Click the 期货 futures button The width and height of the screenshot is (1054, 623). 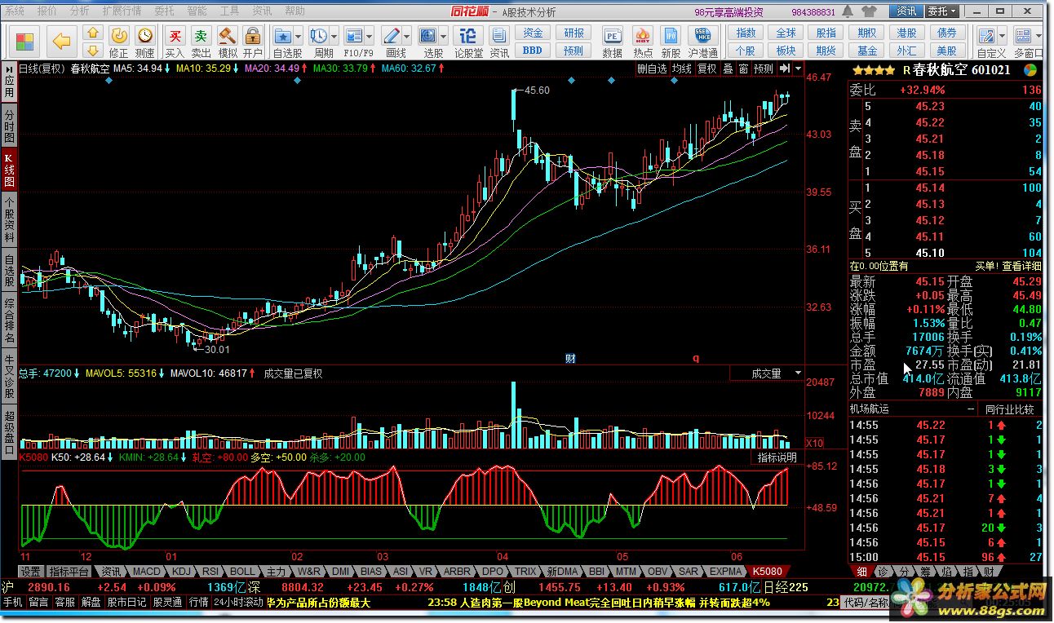(x=826, y=51)
